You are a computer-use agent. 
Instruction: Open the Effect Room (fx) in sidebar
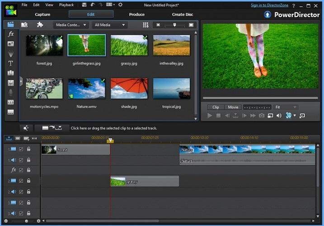click(x=11, y=34)
